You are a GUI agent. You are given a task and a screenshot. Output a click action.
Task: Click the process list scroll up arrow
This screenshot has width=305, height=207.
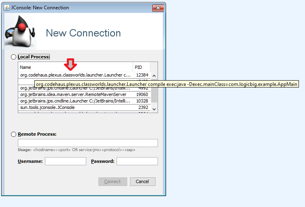(x=154, y=76)
